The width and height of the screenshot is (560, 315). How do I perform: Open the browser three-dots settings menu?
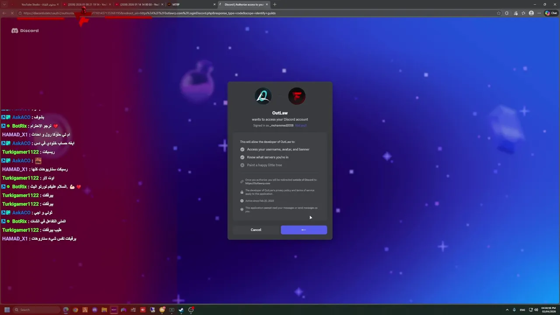(x=540, y=13)
